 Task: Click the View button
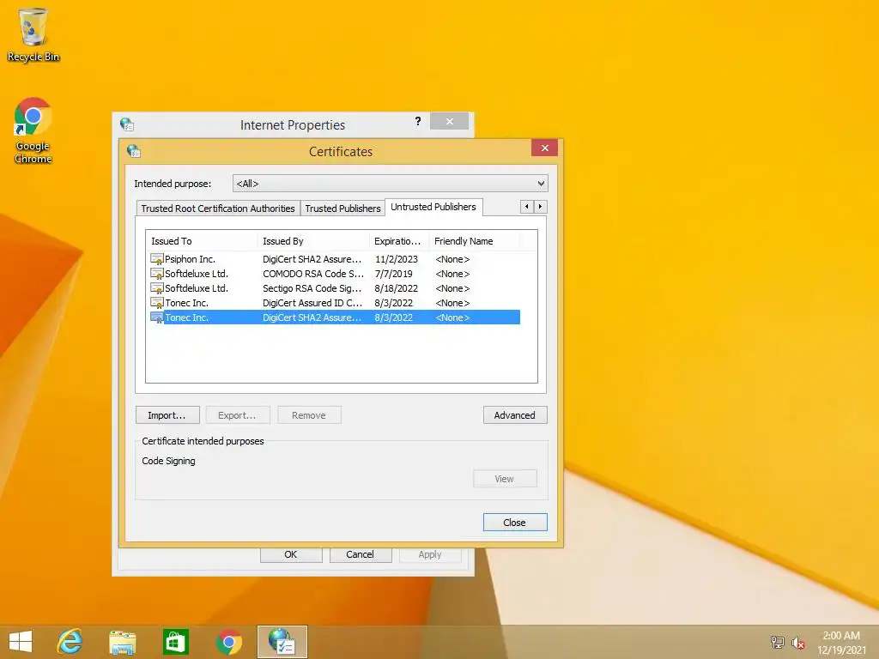[505, 479]
